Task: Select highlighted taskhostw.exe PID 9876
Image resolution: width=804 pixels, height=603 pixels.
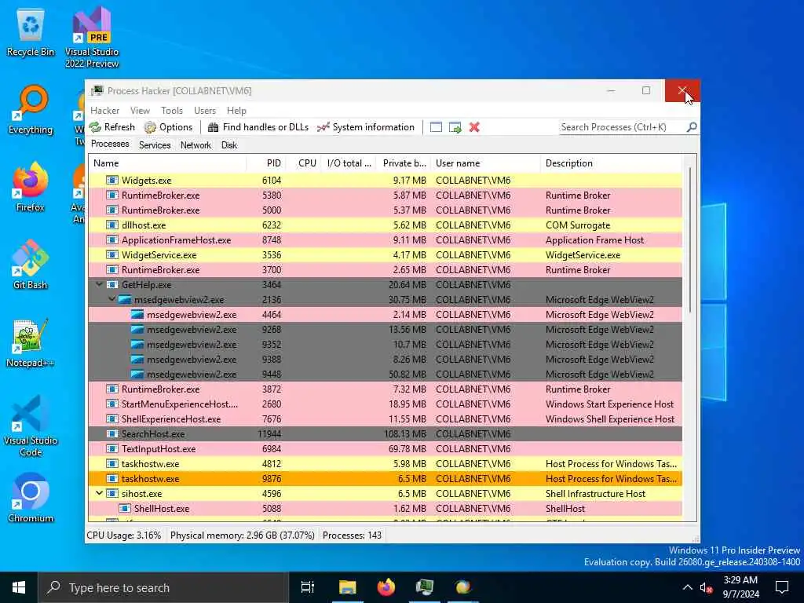Action: point(385,478)
